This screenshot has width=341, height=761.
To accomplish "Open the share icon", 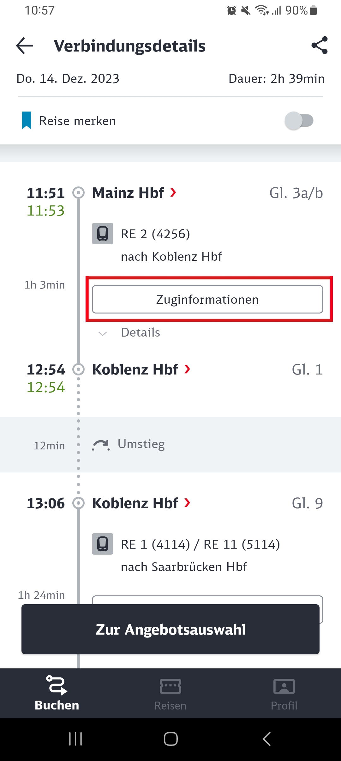I will tap(319, 45).
